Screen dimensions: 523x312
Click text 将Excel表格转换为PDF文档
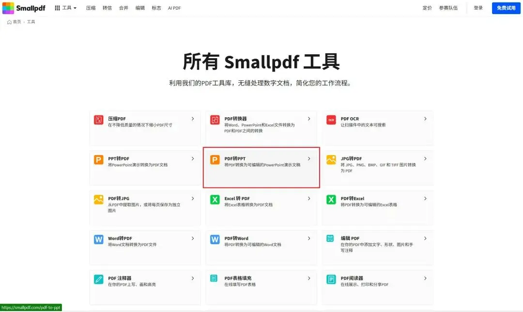(248, 205)
